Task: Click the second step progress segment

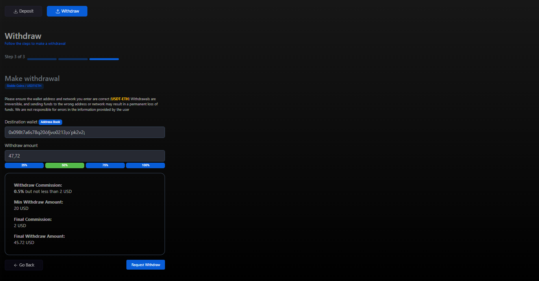Action: pos(73,59)
